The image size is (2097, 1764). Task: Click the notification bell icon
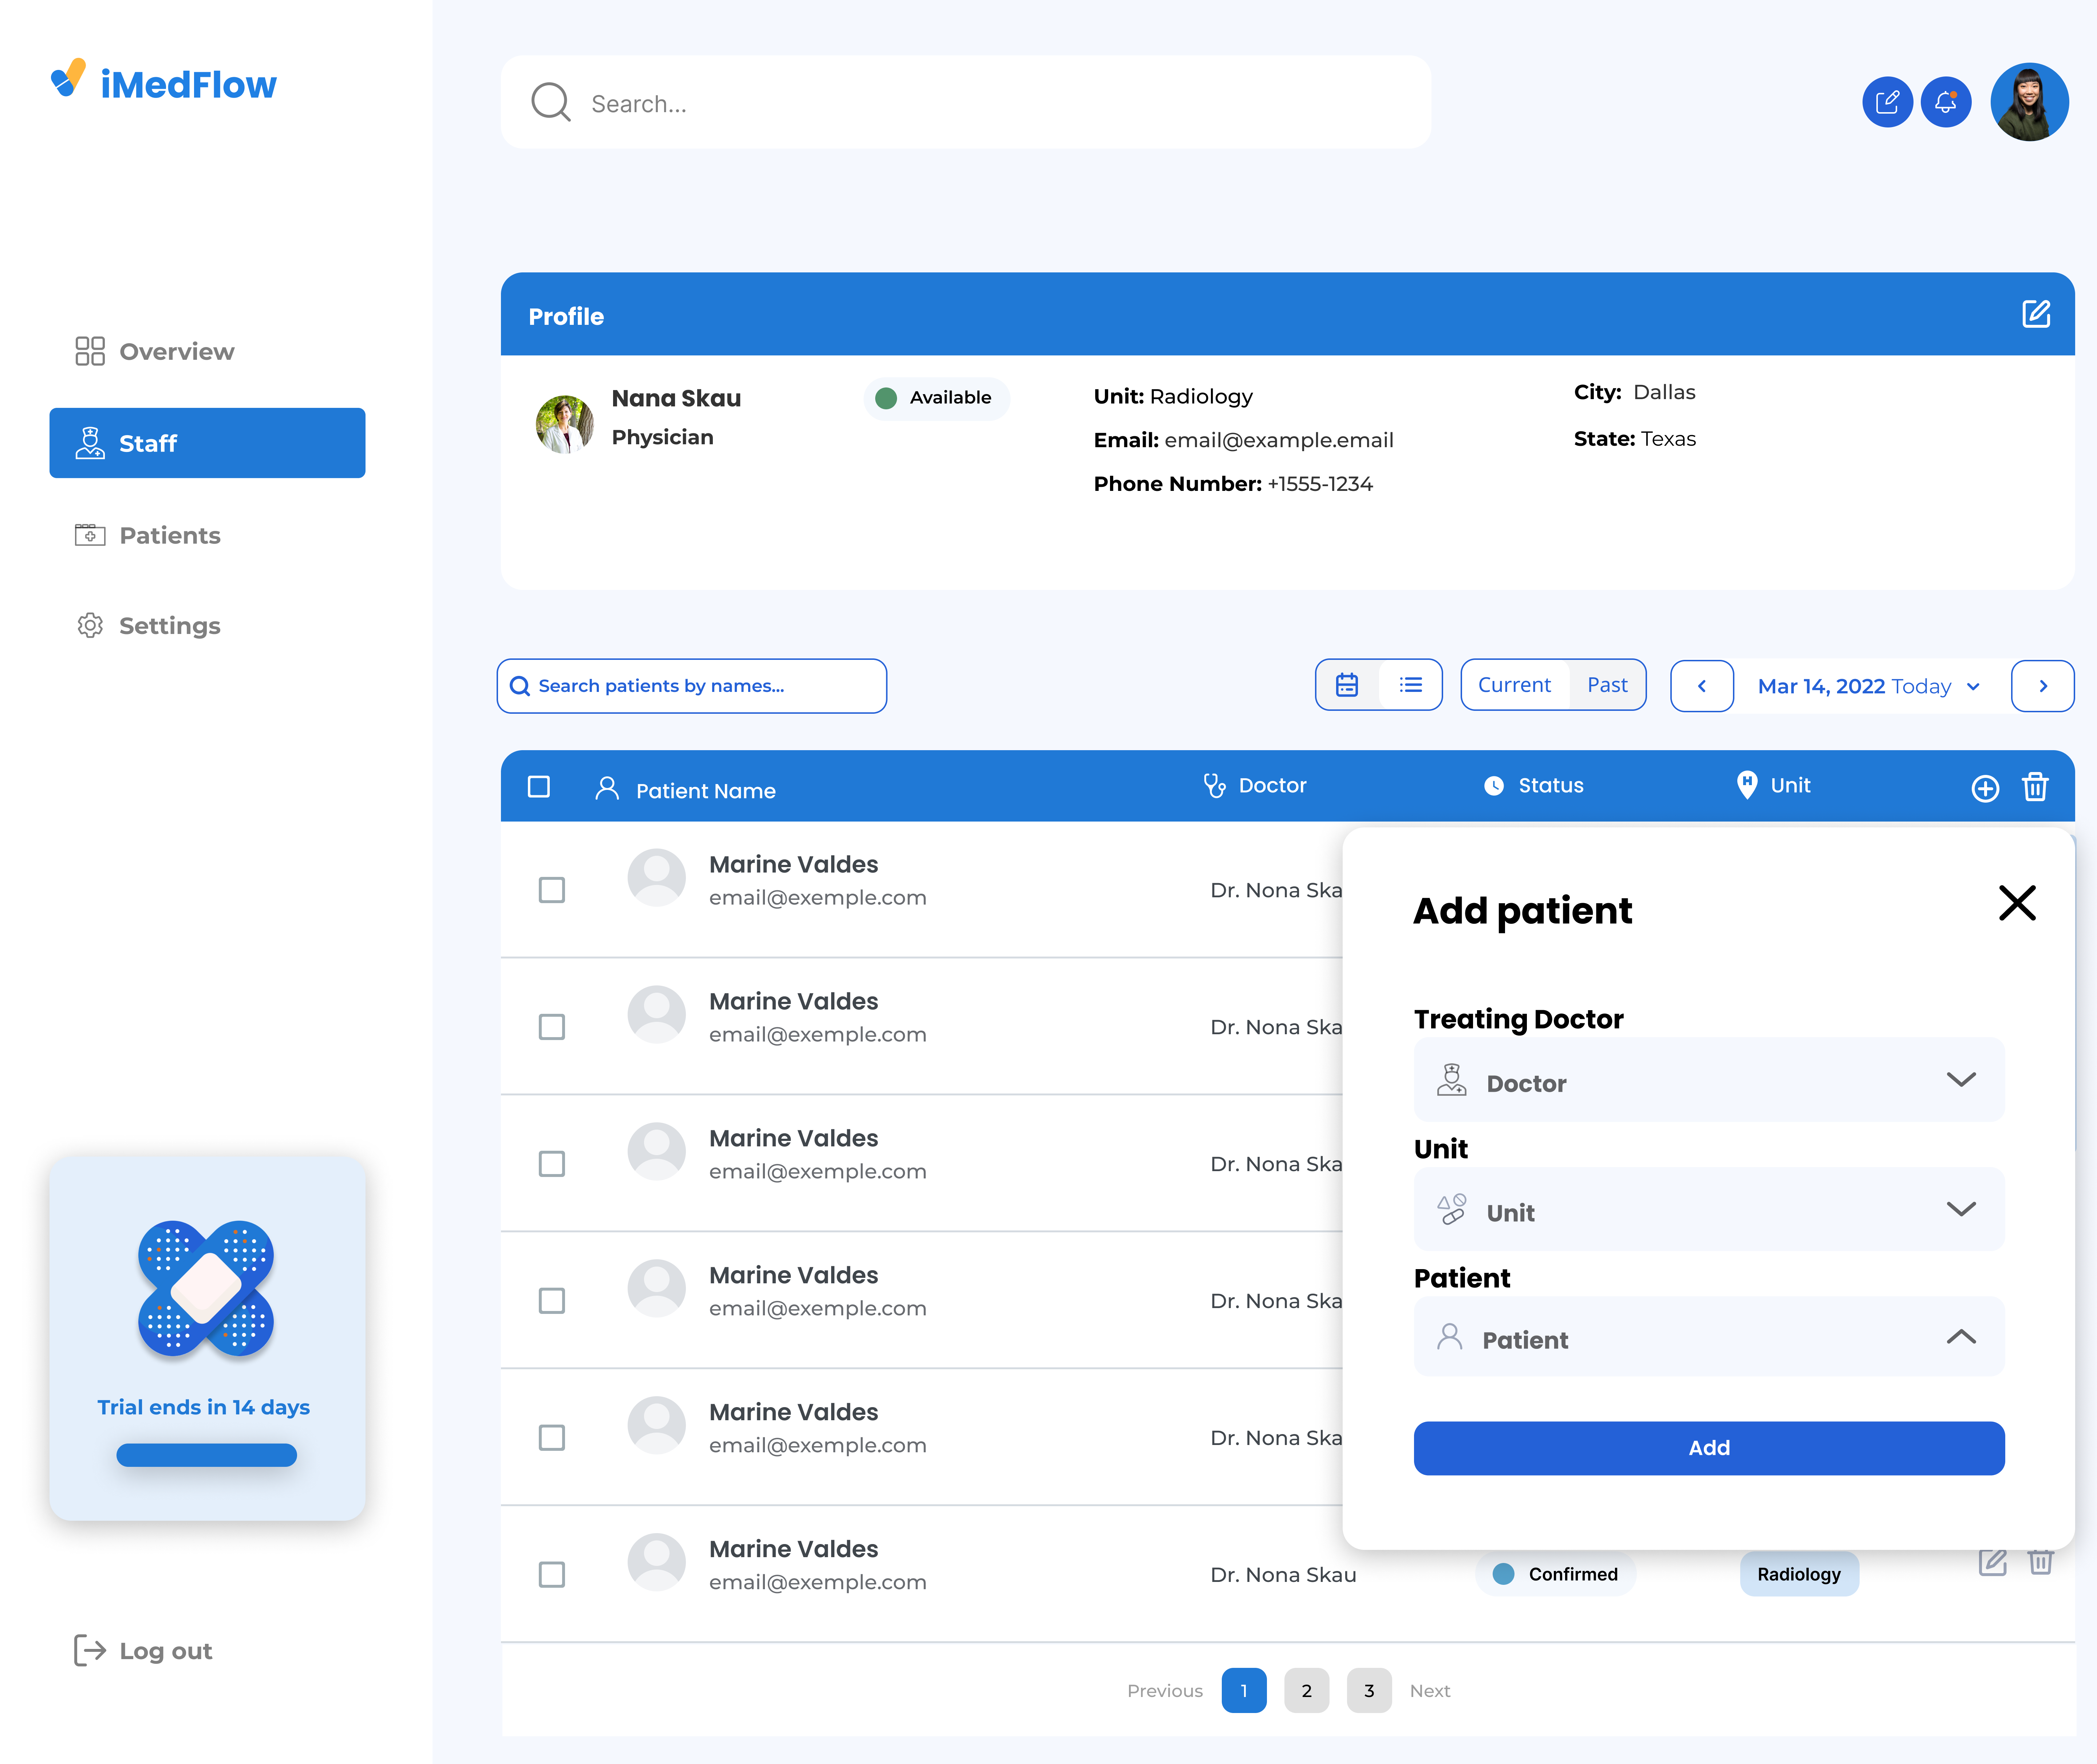1945,102
